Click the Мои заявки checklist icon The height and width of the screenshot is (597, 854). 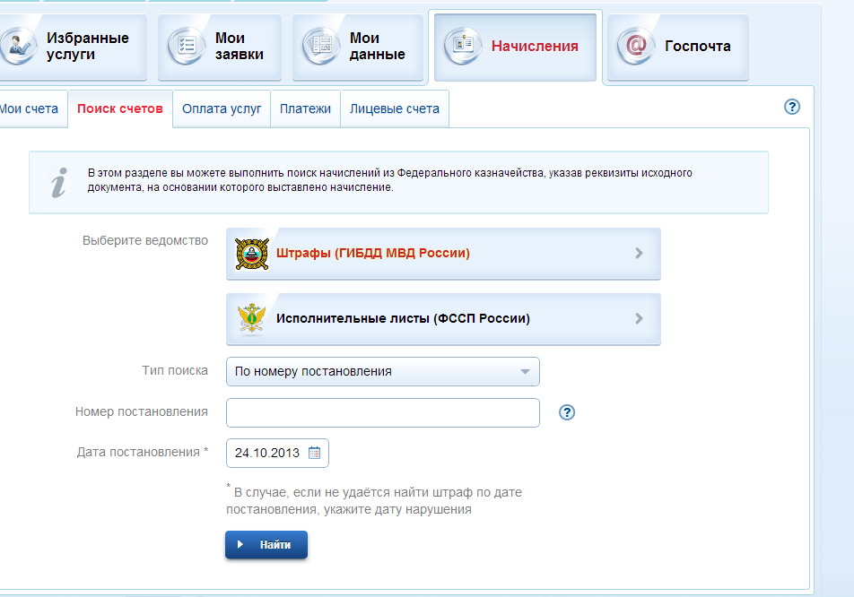pyautogui.click(x=187, y=46)
